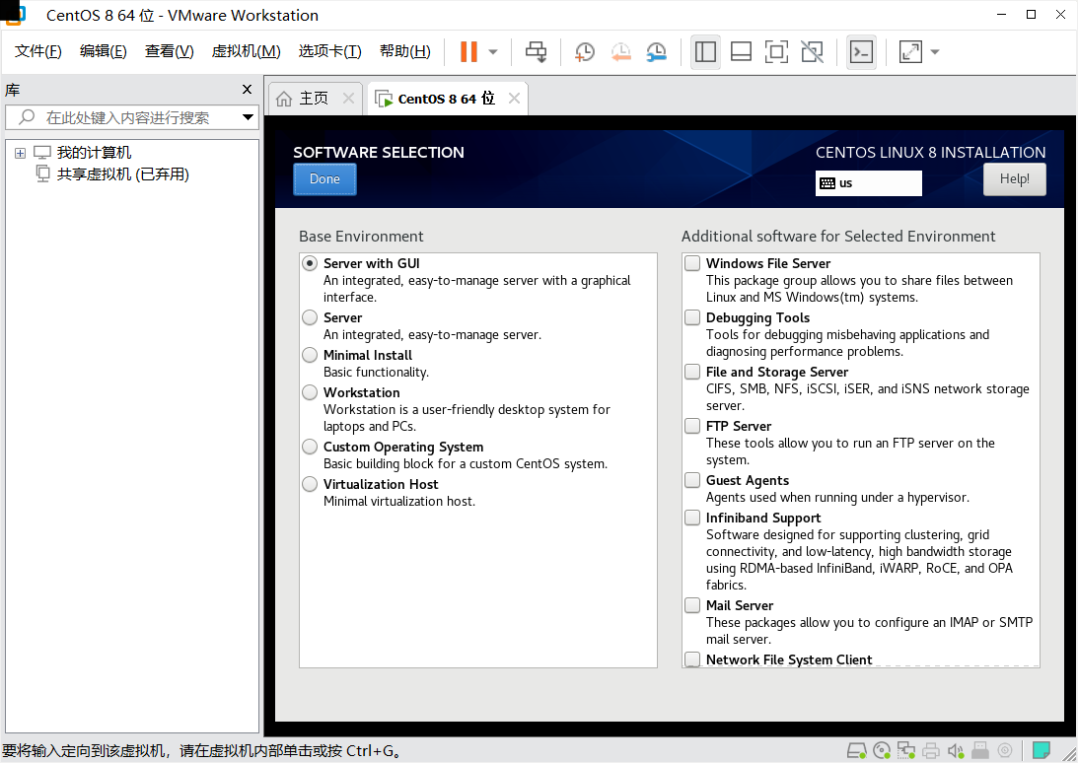Select 我的计算机 in the library
This screenshot has width=1078, height=763.
pos(94,153)
